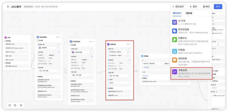Viewport: 228px width, 112px height.
Task: Select the 多路召回 node header icon
Action: click(x=108, y=44)
